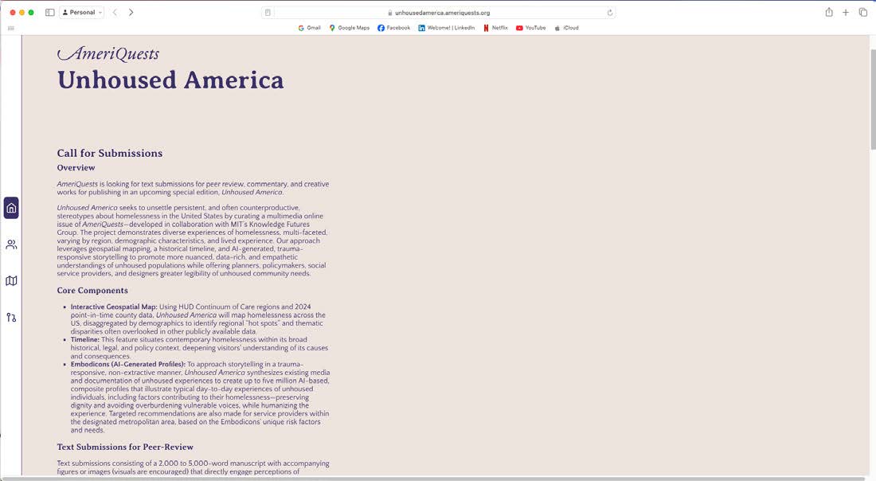Click the AmeriQuests logo
876x481 pixels.
(108, 53)
